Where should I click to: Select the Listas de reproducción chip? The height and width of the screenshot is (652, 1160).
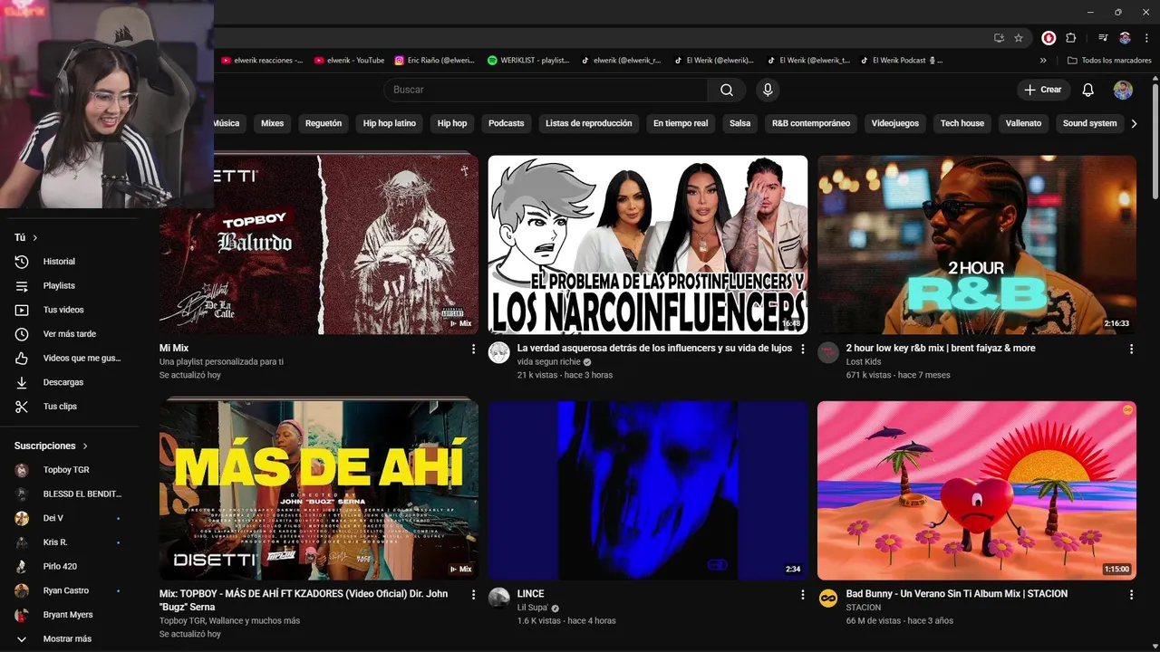pyautogui.click(x=589, y=123)
